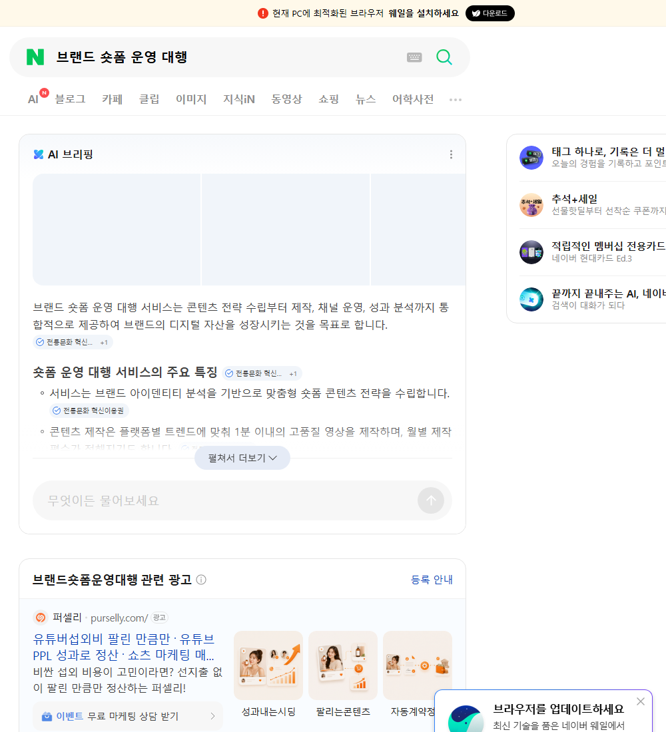Viewport: 666px width, 732px height.
Task: Click the calendar event icon next to 이벤트
Action: click(x=47, y=716)
